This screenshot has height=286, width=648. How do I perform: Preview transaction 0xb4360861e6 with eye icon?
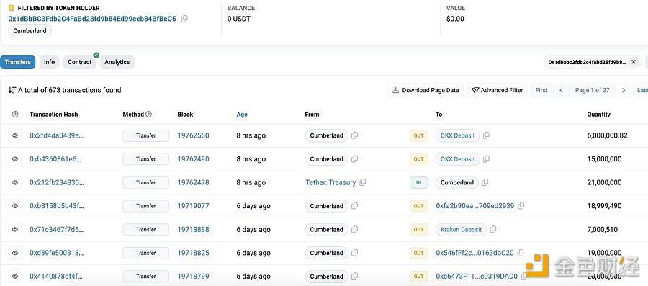[15, 158]
